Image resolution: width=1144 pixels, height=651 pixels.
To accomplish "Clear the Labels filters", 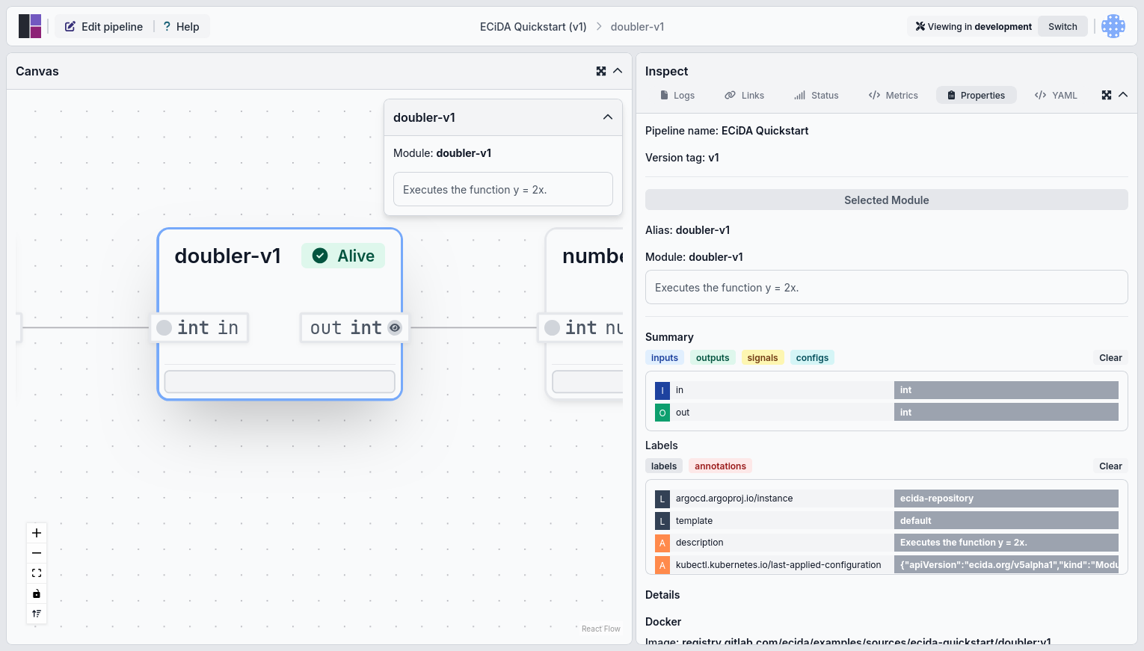I will tap(1110, 466).
